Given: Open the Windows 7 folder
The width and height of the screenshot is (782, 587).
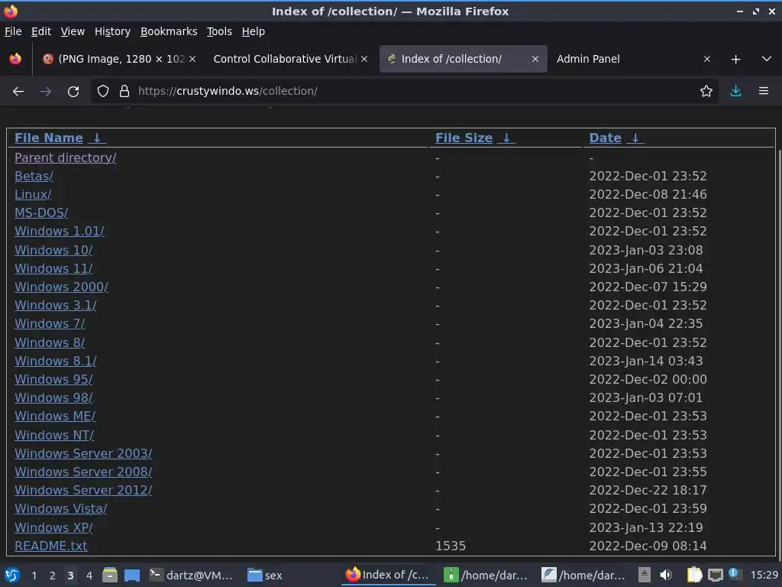Looking at the screenshot, I should pos(50,323).
